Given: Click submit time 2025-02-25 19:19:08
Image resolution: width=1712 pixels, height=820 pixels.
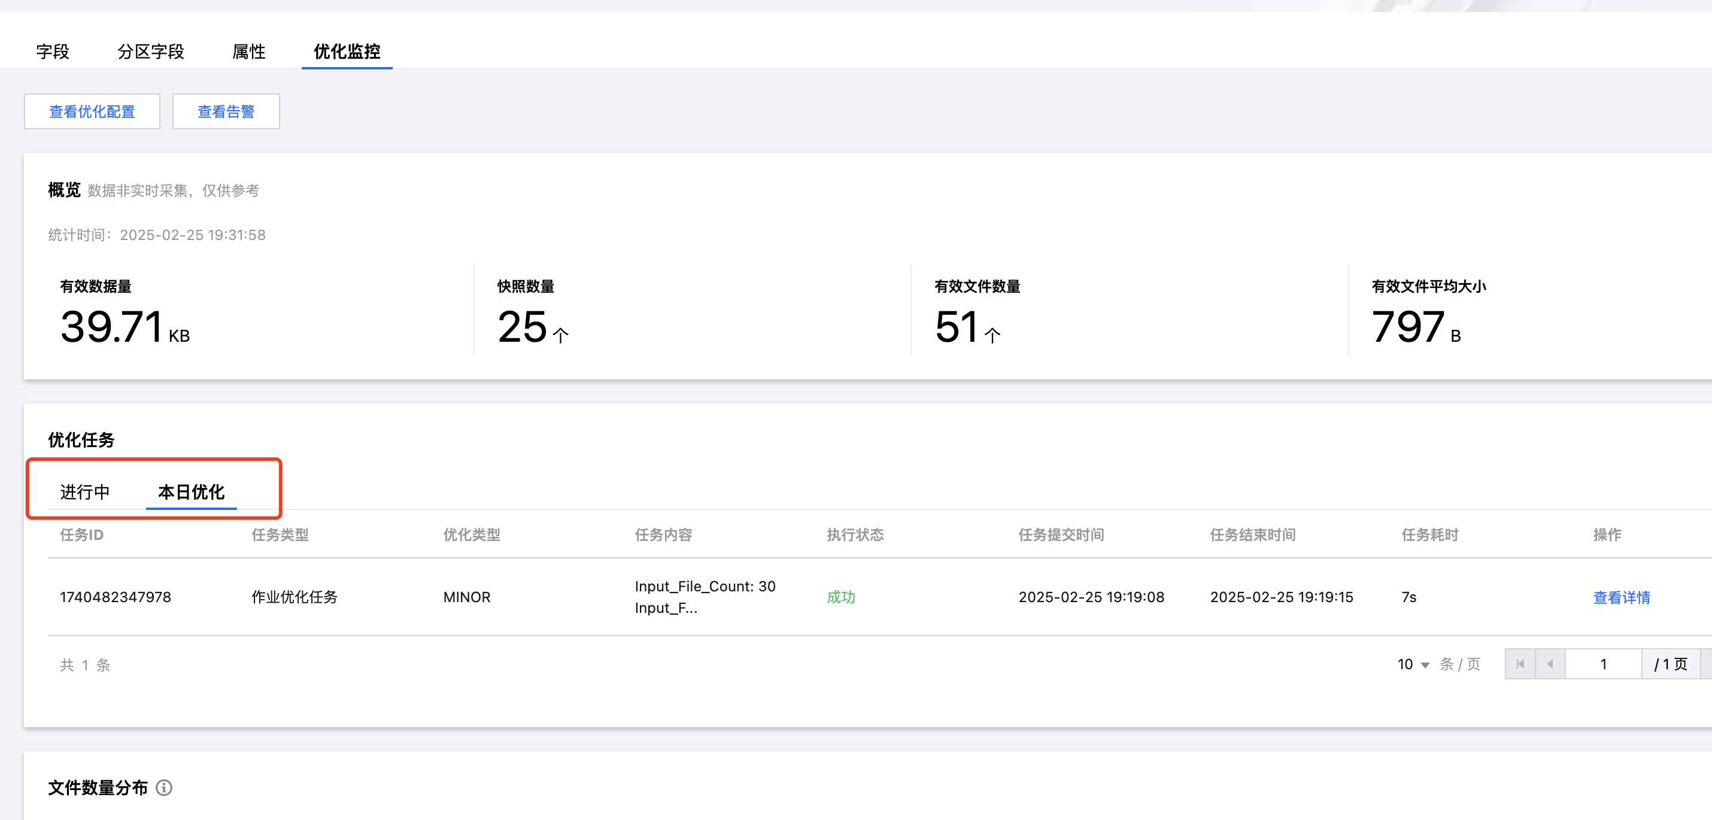Looking at the screenshot, I should click(1091, 597).
